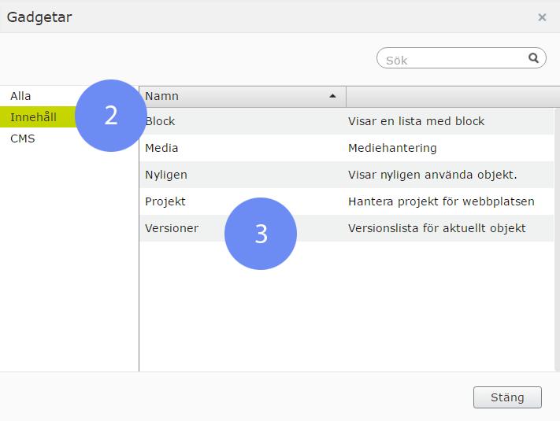
Task: Click the blue step 3 marker
Action: click(261, 234)
